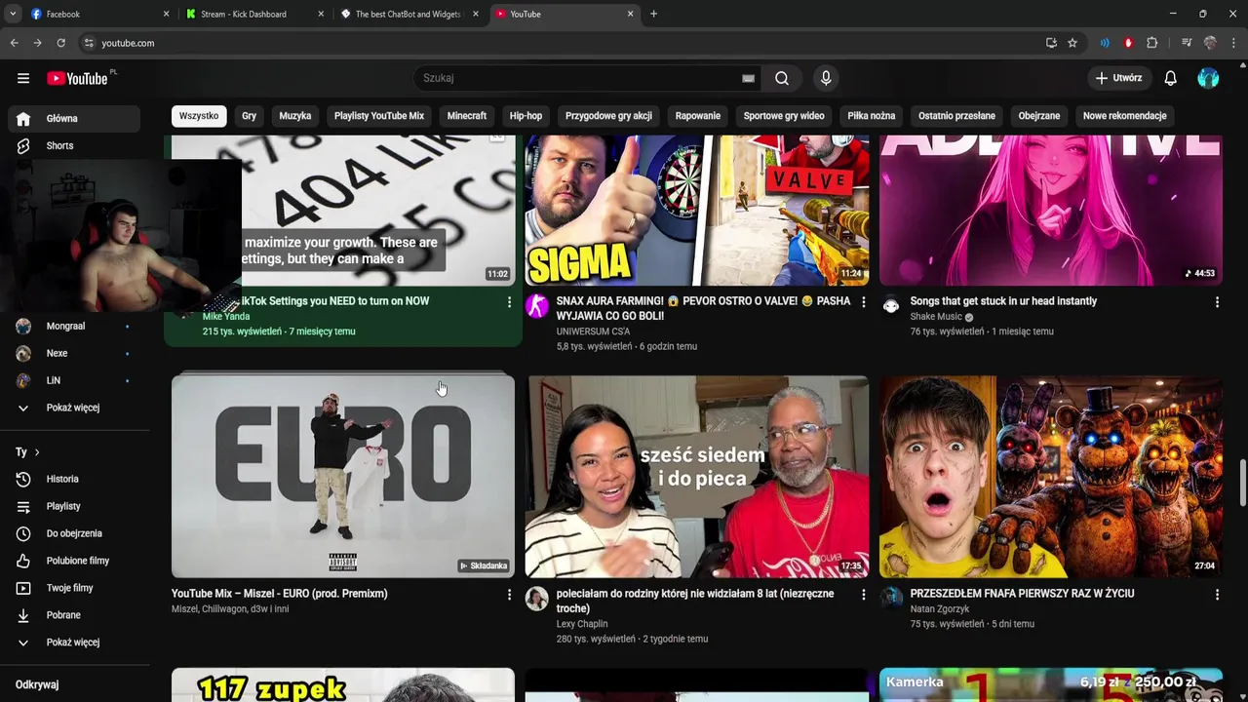Bookmark this page with star icon
This screenshot has height=702, width=1248.
[1072, 43]
